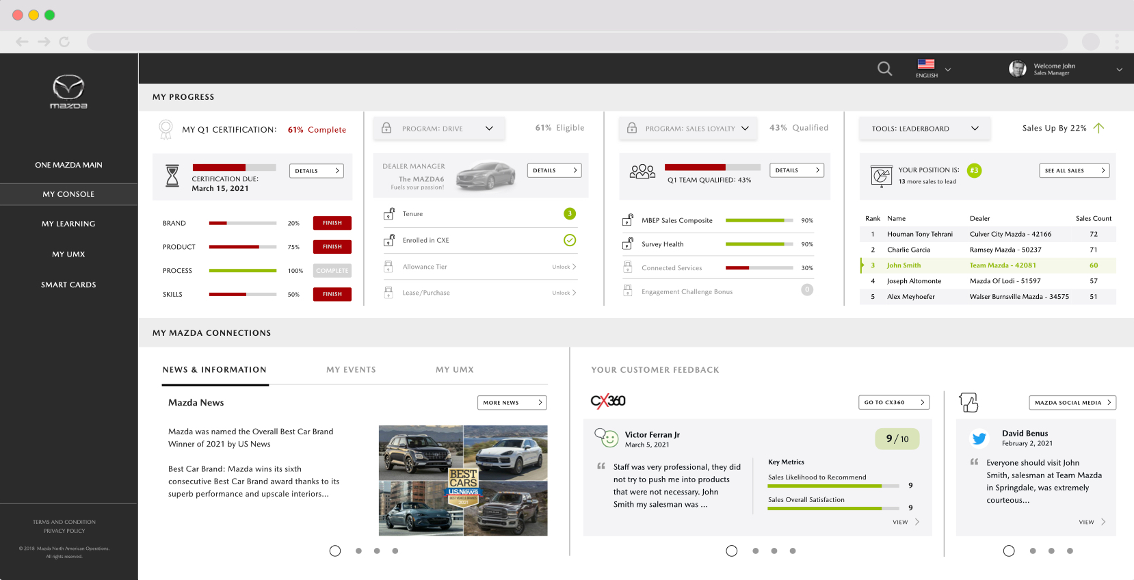Image resolution: width=1134 pixels, height=580 pixels.
Task: Click unlock icon beside MBEP Sales Composite
Action: tap(627, 220)
